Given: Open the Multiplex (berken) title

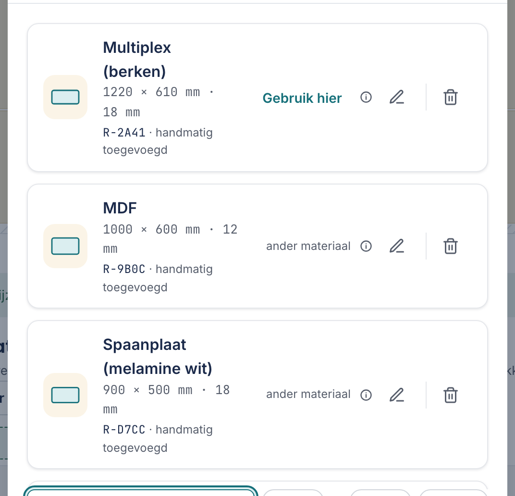Looking at the screenshot, I should [x=137, y=60].
